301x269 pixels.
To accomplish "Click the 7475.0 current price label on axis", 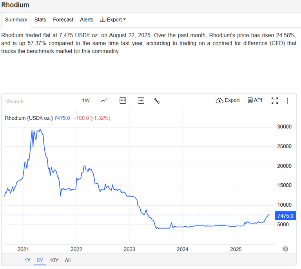I will 285,216.
